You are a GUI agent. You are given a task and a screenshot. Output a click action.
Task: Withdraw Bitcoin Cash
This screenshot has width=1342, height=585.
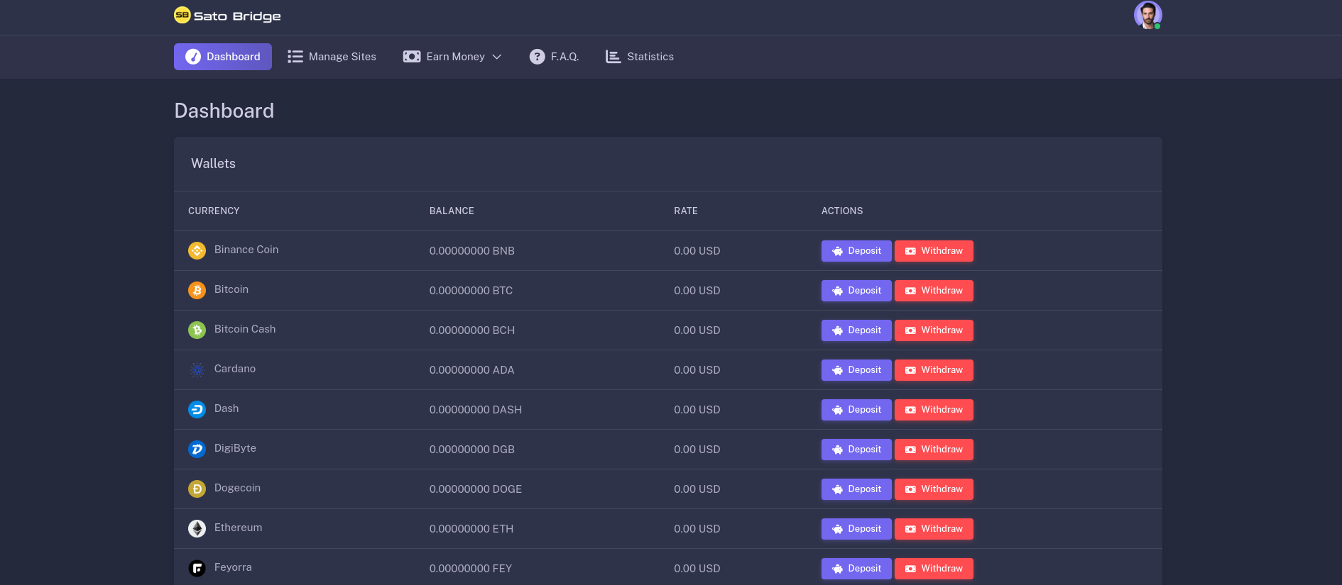pos(934,330)
